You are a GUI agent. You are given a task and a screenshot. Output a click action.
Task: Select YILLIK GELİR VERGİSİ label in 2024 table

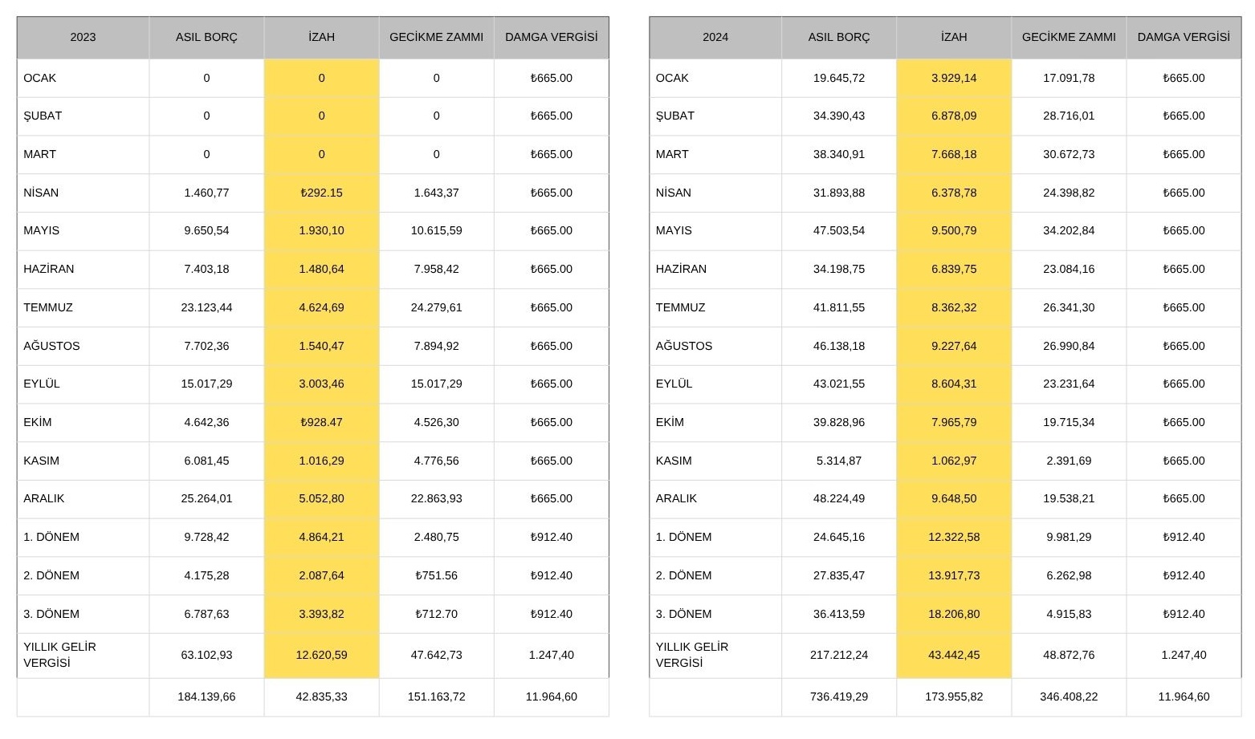pyautogui.click(x=692, y=655)
